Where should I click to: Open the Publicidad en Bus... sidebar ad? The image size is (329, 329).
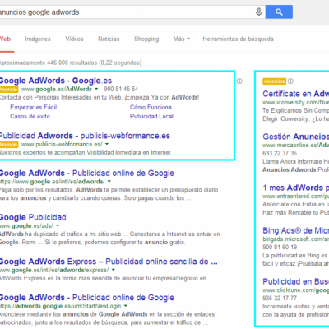[x=295, y=281]
